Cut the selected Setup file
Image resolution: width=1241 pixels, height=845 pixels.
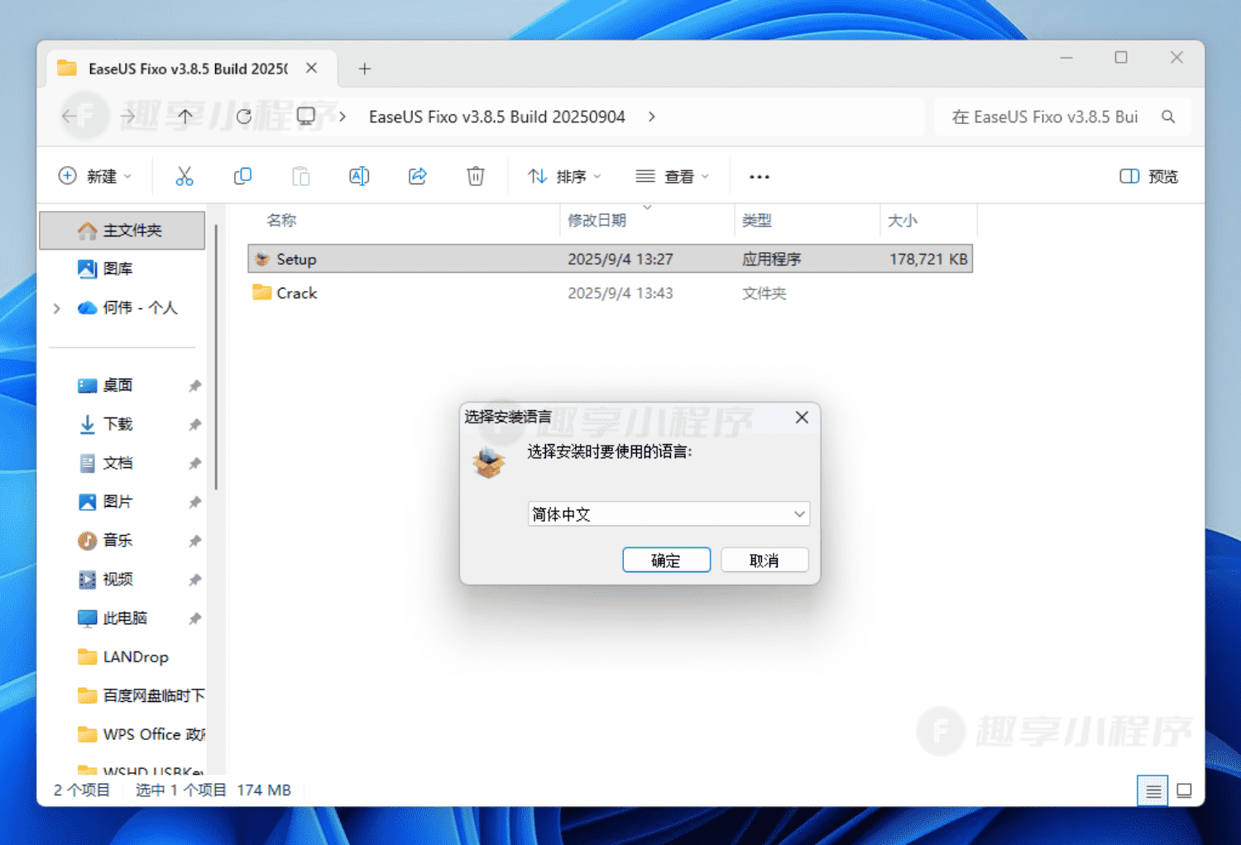[184, 175]
